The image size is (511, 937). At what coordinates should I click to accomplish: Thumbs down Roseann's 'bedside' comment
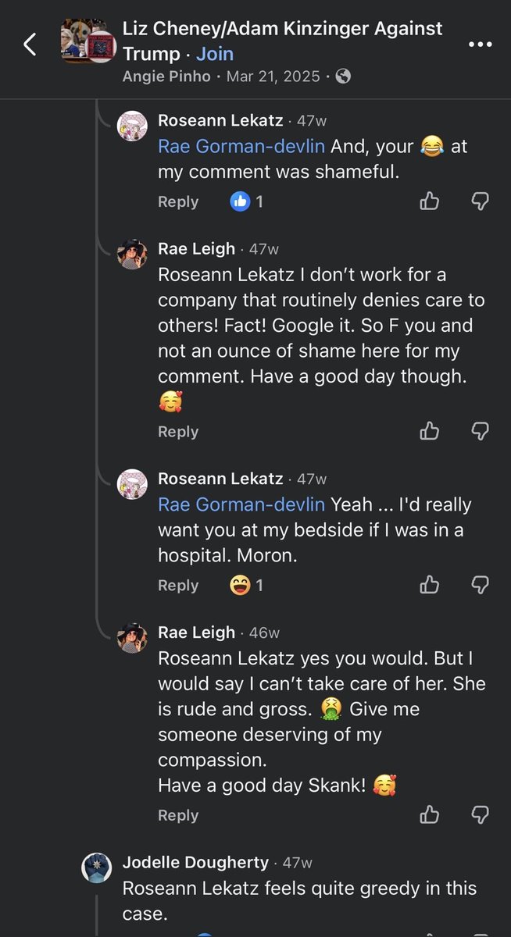coord(481,585)
